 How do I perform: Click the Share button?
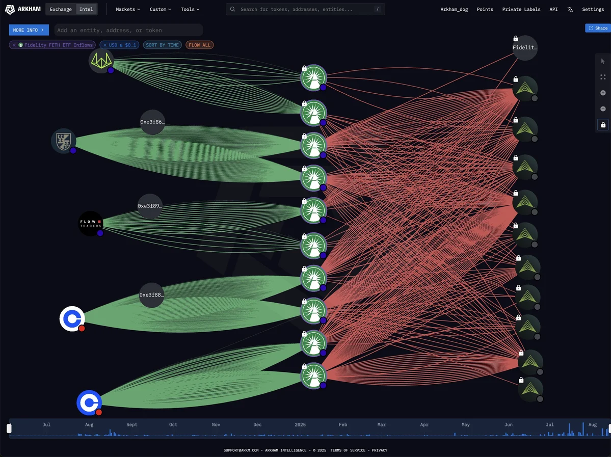click(598, 28)
